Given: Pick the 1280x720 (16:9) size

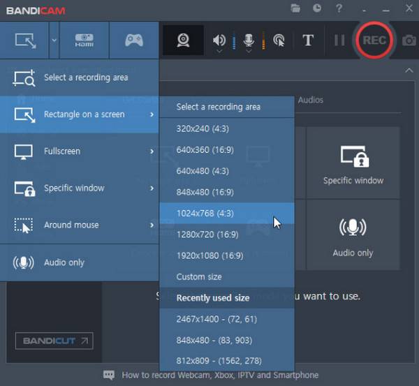Looking at the screenshot, I should 227,235.
